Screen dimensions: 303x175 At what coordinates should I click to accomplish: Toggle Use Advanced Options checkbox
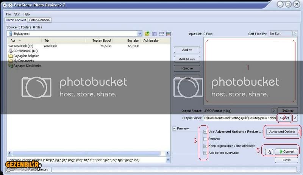click(x=205, y=132)
